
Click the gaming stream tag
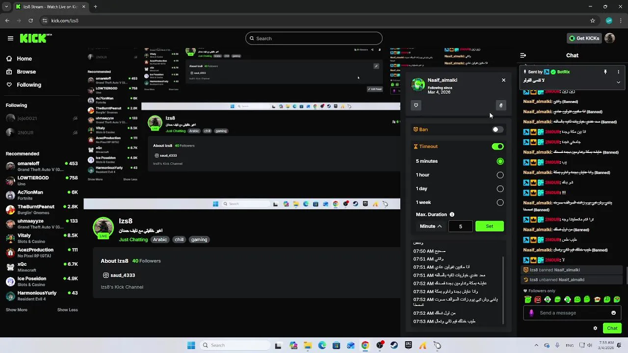pos(199,240)
